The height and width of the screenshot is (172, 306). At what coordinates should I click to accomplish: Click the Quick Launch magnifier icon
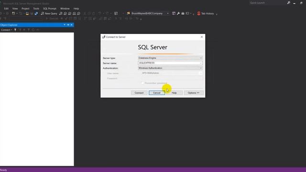[x=289, y=3]
